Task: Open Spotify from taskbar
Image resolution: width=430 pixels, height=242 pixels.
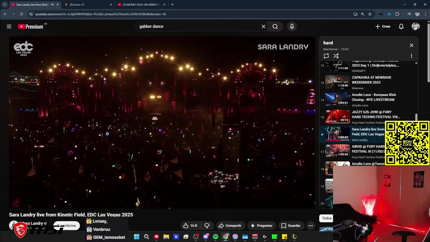Action: 215,237
